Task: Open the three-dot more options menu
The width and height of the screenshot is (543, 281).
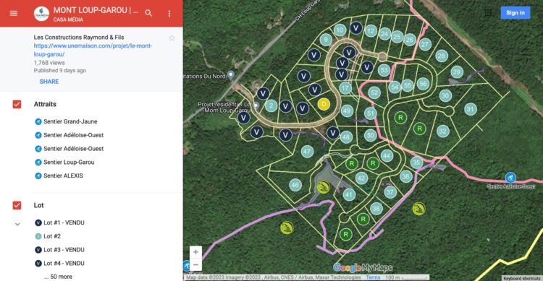Action: [169, 14]
